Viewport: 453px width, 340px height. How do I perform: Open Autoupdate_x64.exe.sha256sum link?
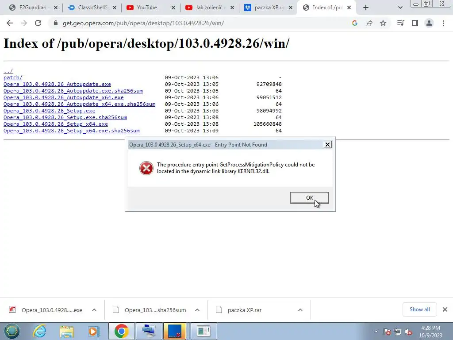pos(80,104)
